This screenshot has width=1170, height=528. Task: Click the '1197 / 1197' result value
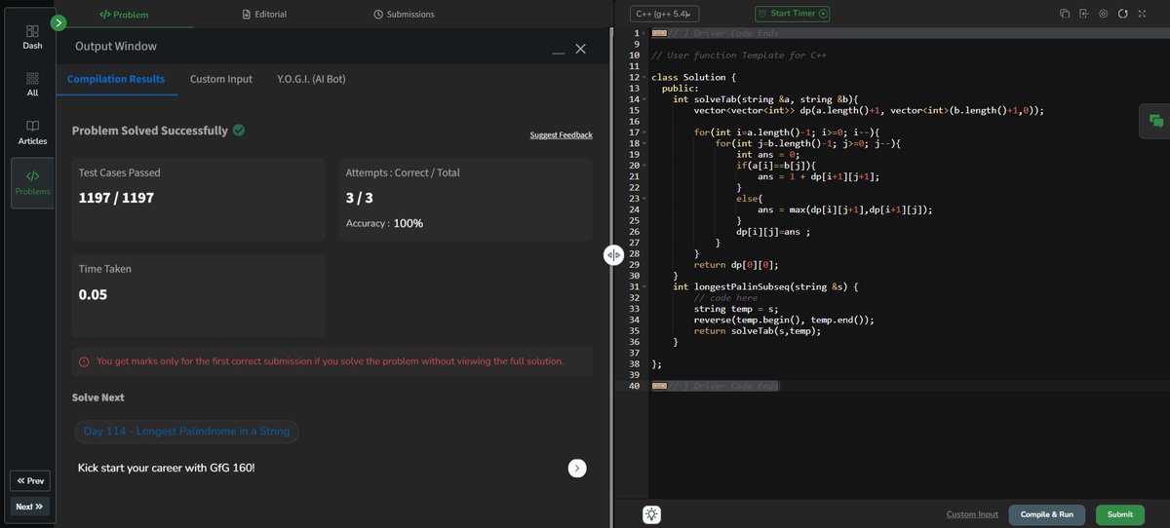pos(116,198)
